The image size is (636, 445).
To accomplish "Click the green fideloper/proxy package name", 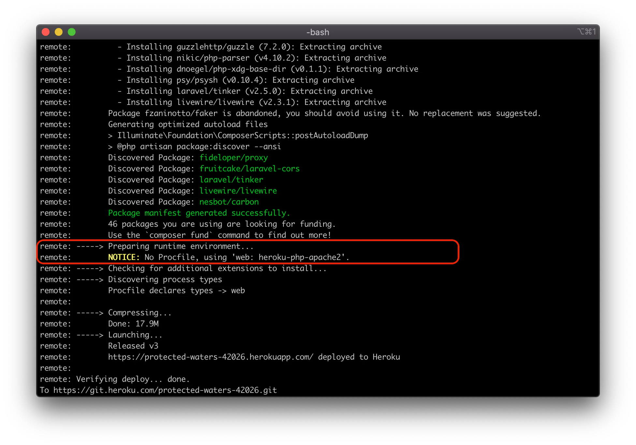I will tap(234, 158).
